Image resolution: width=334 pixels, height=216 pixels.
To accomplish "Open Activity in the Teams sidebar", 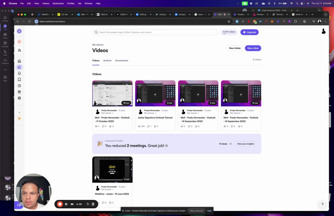I will [x=5, y=19].
